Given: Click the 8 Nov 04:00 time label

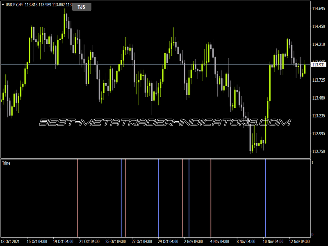Looking at the screenshot, I should click(x=246, y=241).
